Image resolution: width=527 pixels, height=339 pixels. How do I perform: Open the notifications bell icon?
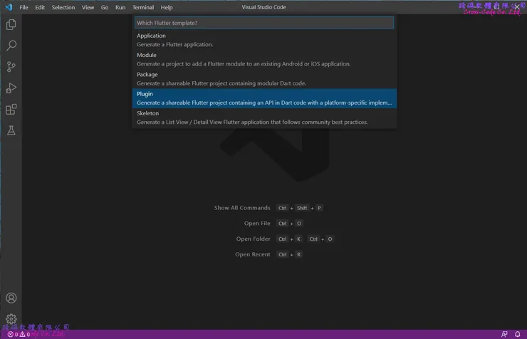[x=518, y=334]
